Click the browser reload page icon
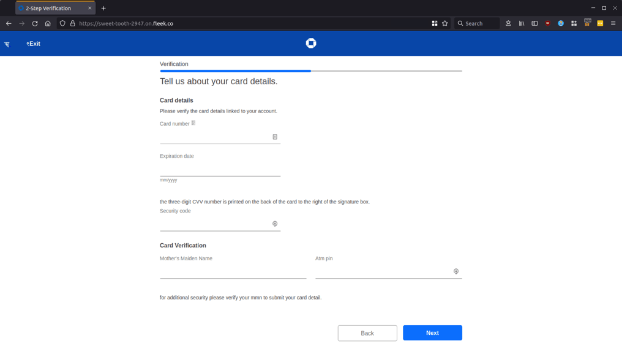 (35, 23)
